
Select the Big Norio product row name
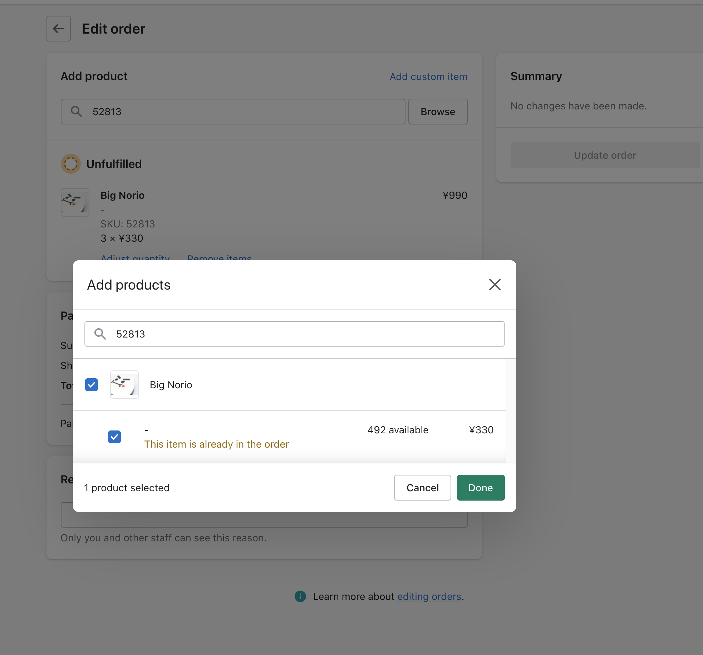[171, 385]
